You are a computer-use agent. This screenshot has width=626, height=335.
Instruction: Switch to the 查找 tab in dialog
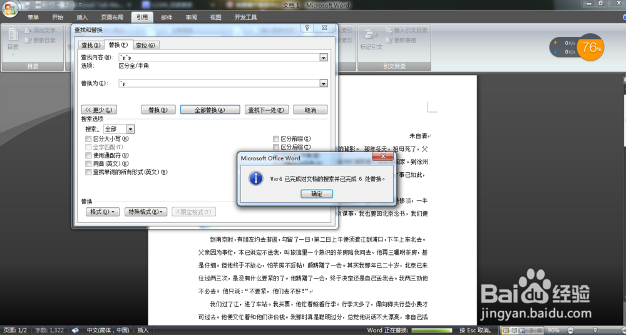pyautogui.click(x=91, y=45)
